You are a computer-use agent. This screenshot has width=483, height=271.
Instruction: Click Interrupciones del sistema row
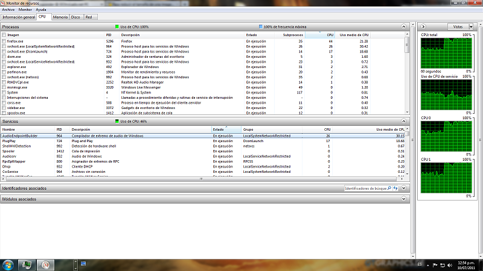pos(203,98)
